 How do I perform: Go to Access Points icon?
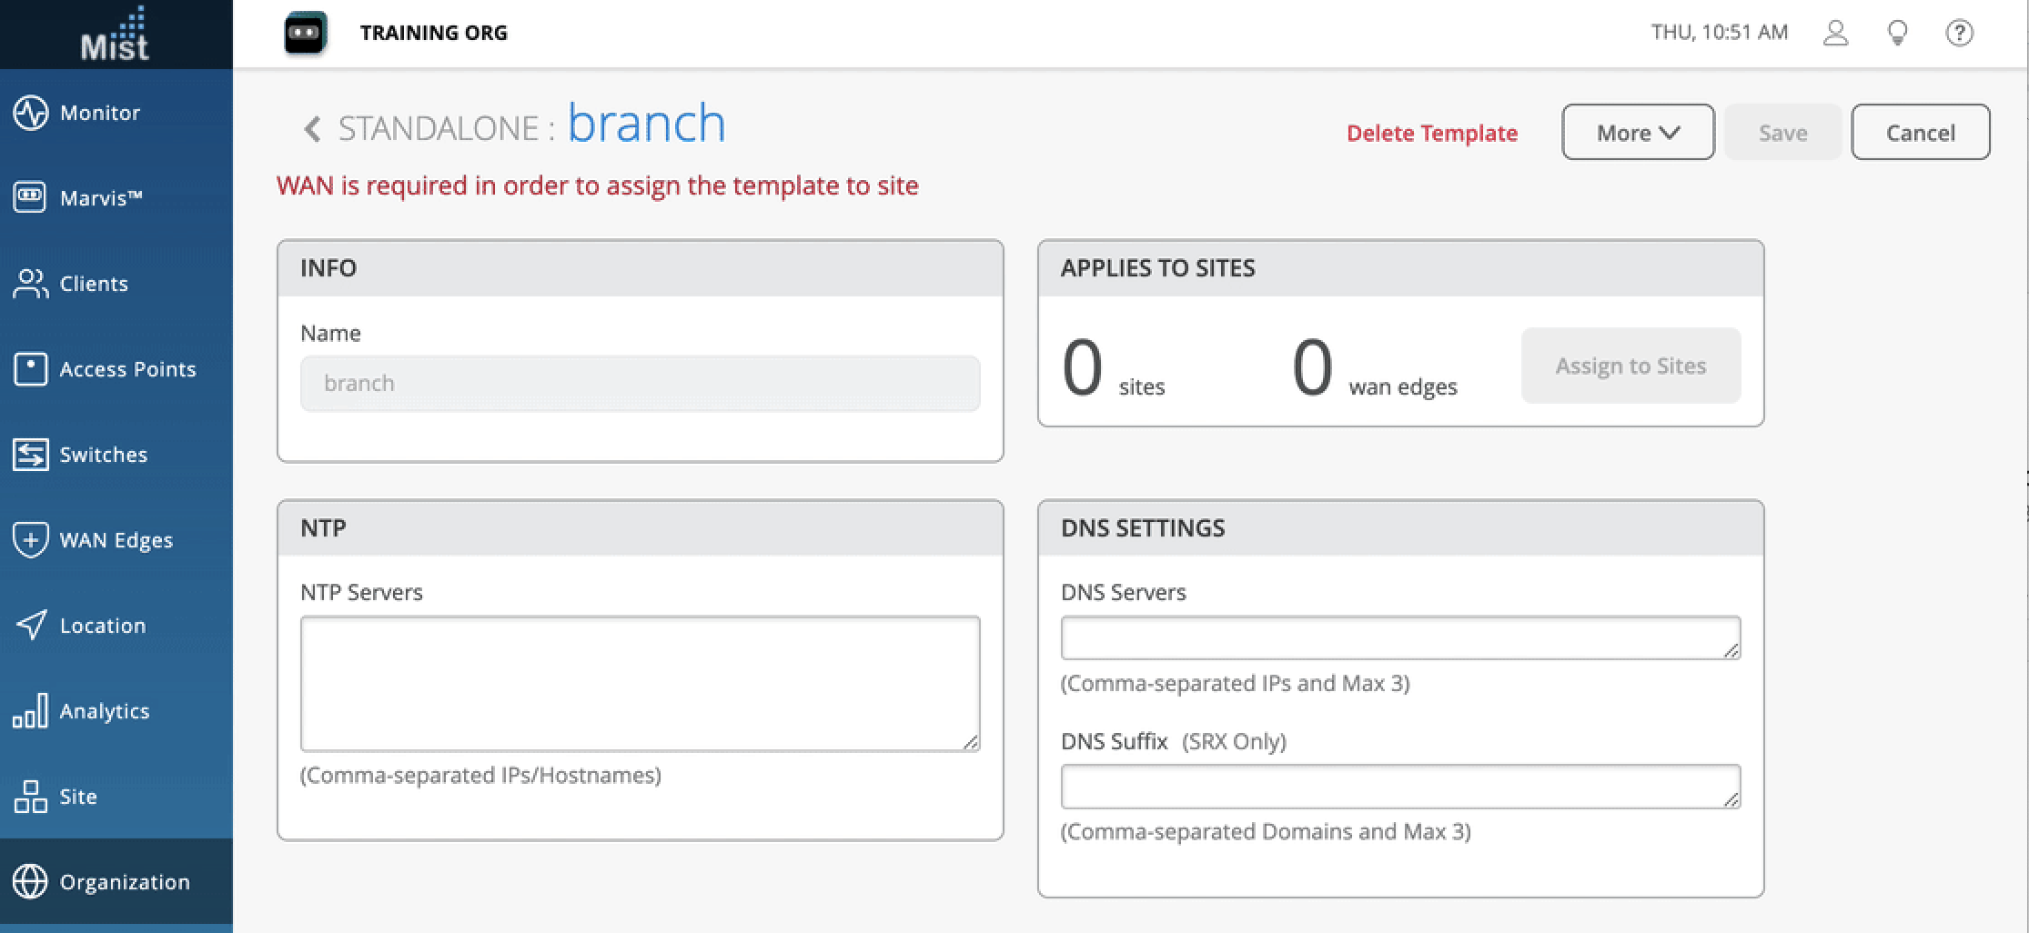coord(30,369)
